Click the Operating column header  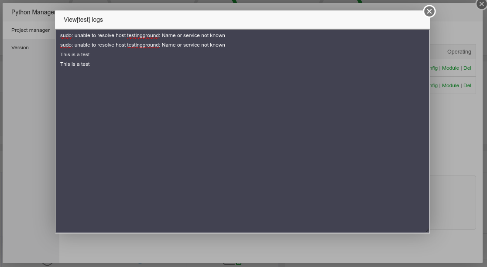(459, 52)
